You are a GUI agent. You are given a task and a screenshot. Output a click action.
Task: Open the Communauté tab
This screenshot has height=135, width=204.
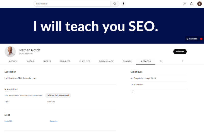pos(106,61)
